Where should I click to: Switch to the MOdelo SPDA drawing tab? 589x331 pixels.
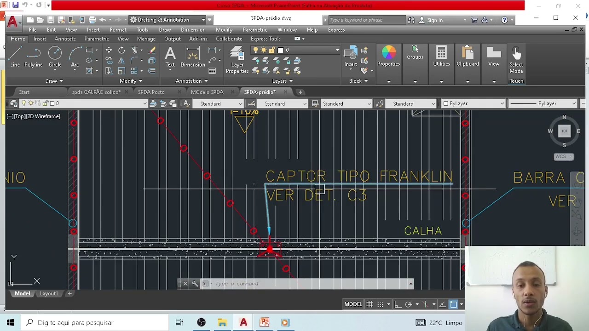pos(207,92)
